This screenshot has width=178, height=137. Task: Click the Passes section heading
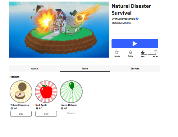[14, 77]
